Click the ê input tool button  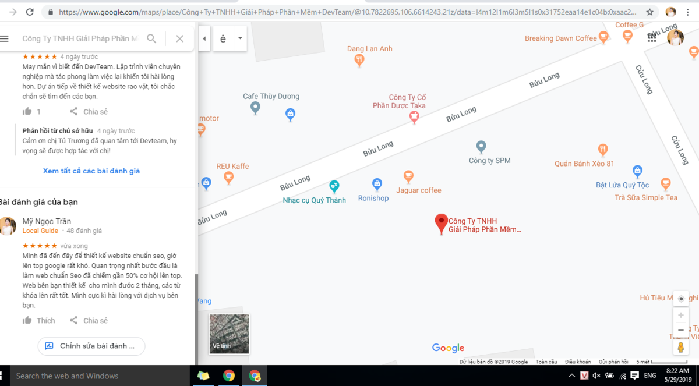click(x=223, y=39)
